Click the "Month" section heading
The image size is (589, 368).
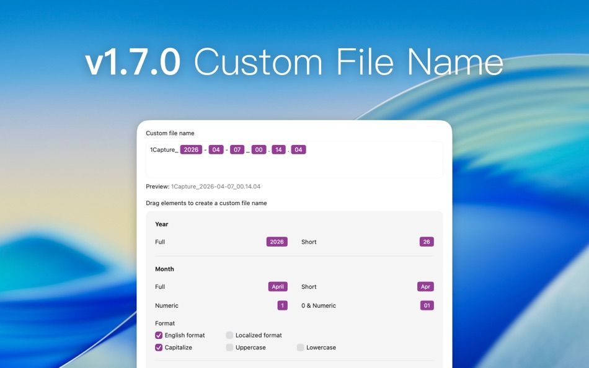tap(164, 269)
